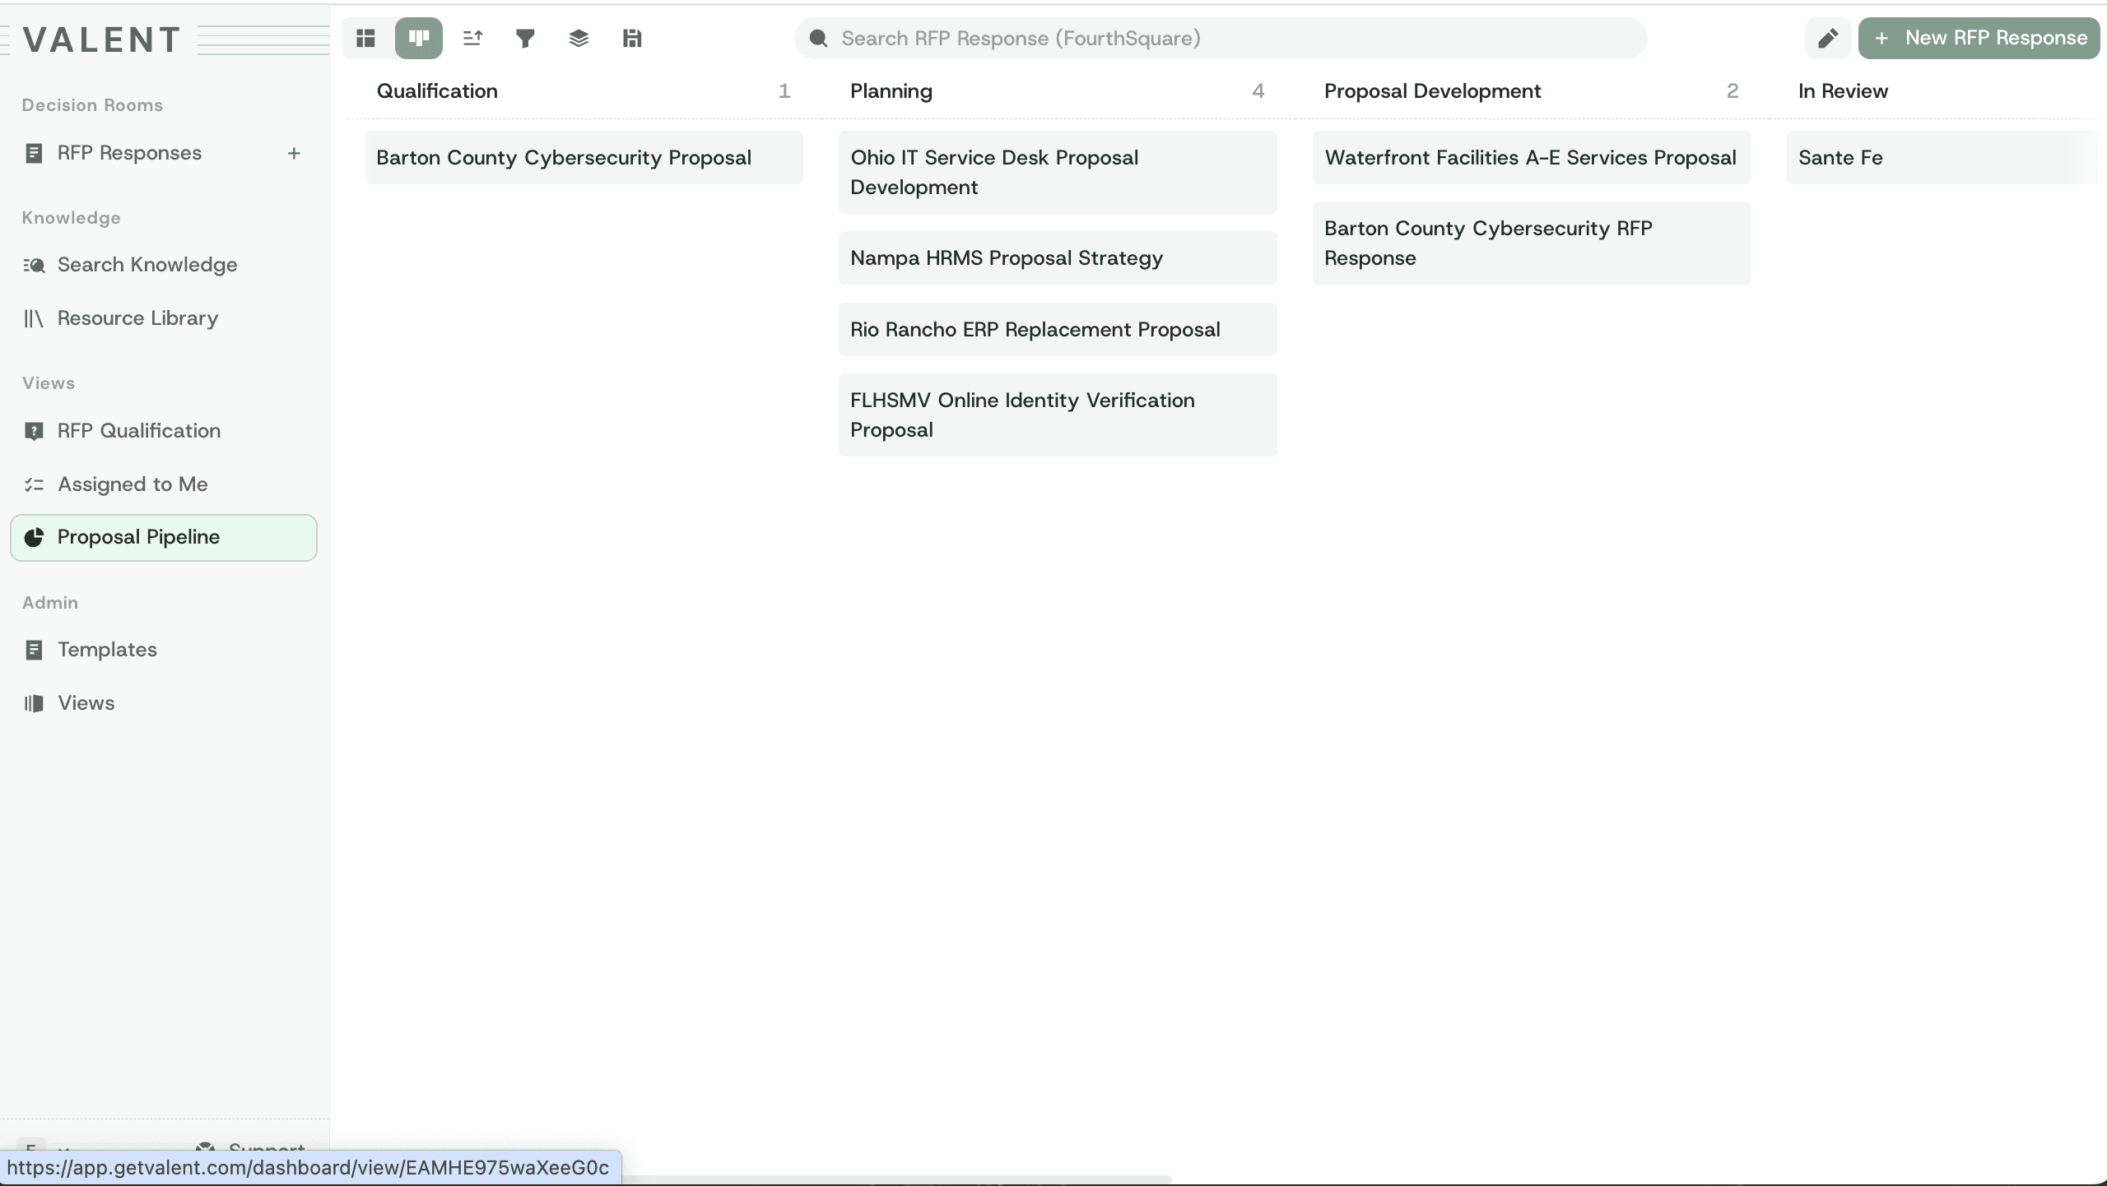Open Search Knowledge
Image resolution: width=2107 pixels, height=1186 pixels.
(x=146, y=264)
